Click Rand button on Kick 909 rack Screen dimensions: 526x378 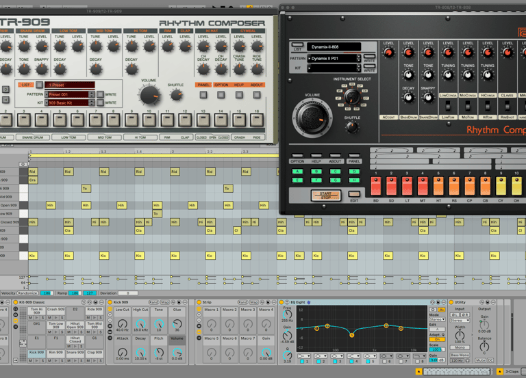pos(153,302)
